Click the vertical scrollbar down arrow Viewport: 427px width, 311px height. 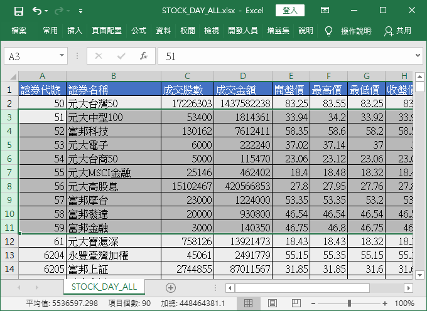click(x=419, y=275)
